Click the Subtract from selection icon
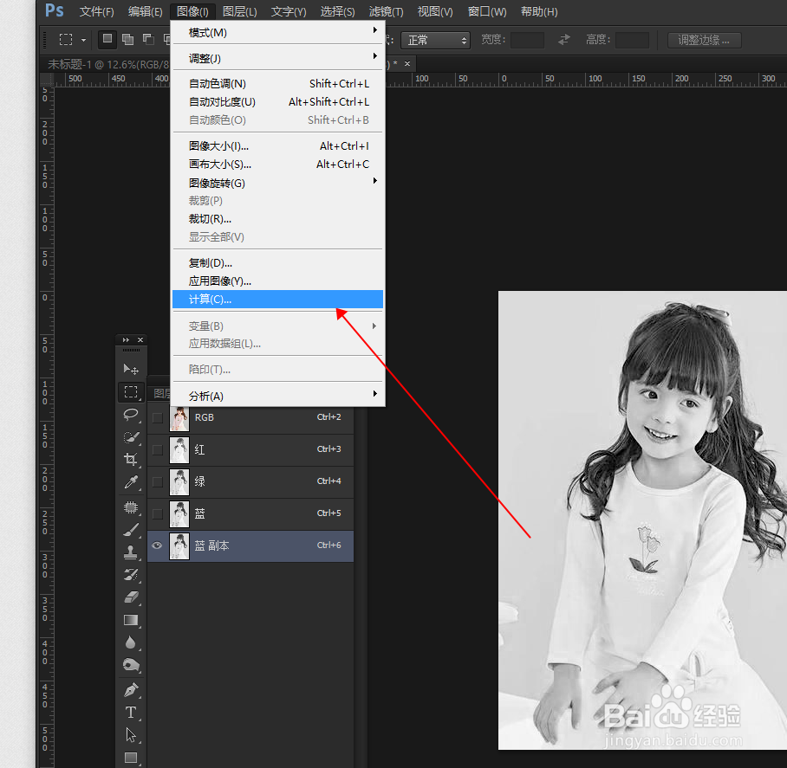787x768 pixels. (x=148, y=39)
